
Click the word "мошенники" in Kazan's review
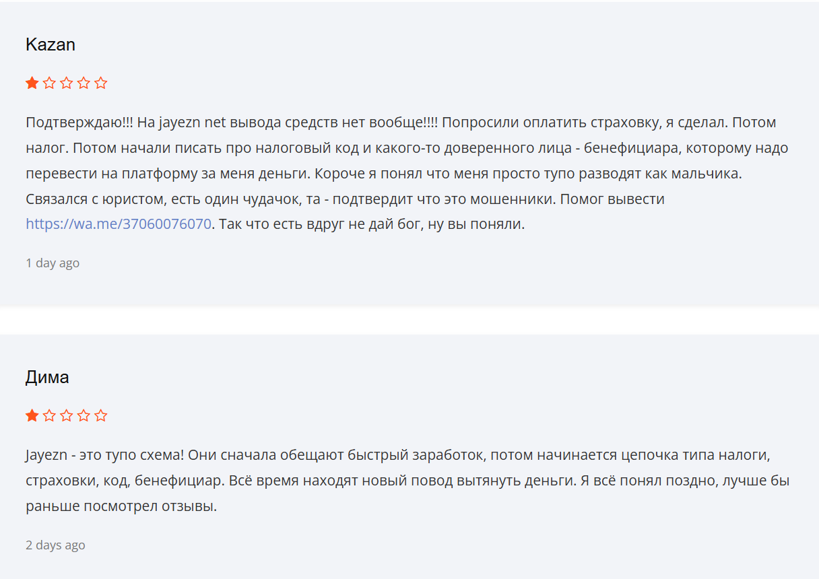[x=522, y=199]
